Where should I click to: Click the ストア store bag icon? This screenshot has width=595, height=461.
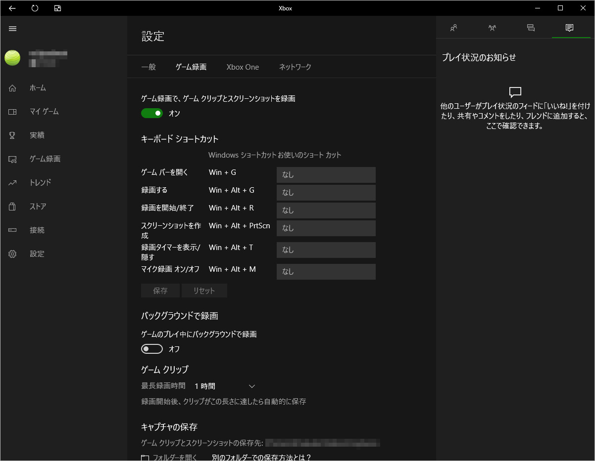pos(12,207)
